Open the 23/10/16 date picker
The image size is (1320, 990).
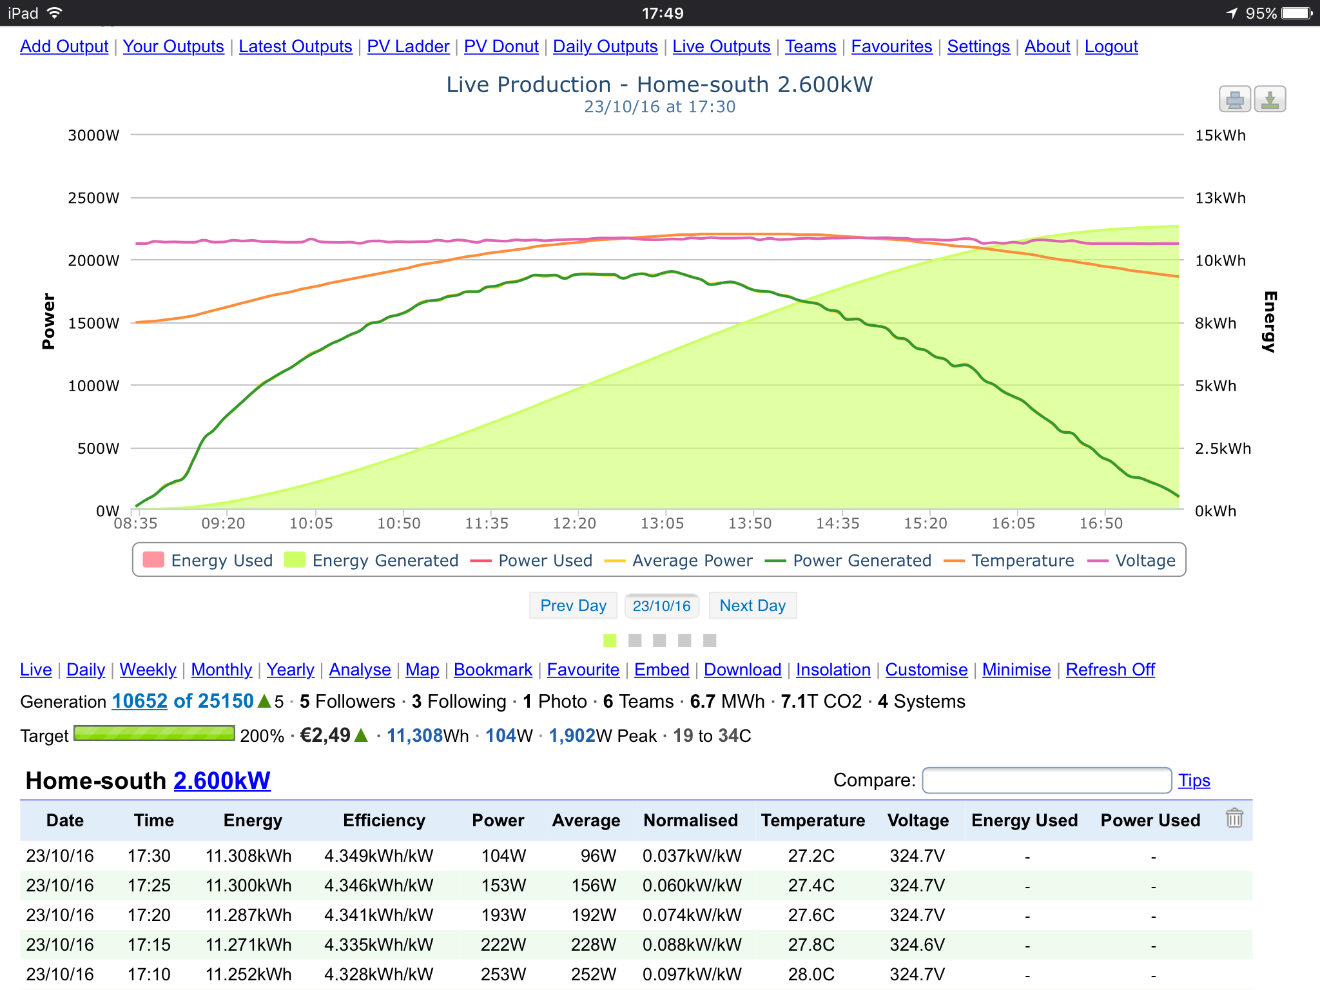[661, 606]
